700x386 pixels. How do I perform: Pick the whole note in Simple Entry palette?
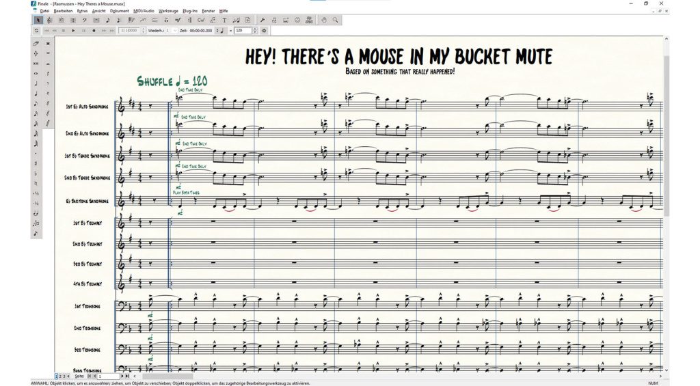point(36,73)
